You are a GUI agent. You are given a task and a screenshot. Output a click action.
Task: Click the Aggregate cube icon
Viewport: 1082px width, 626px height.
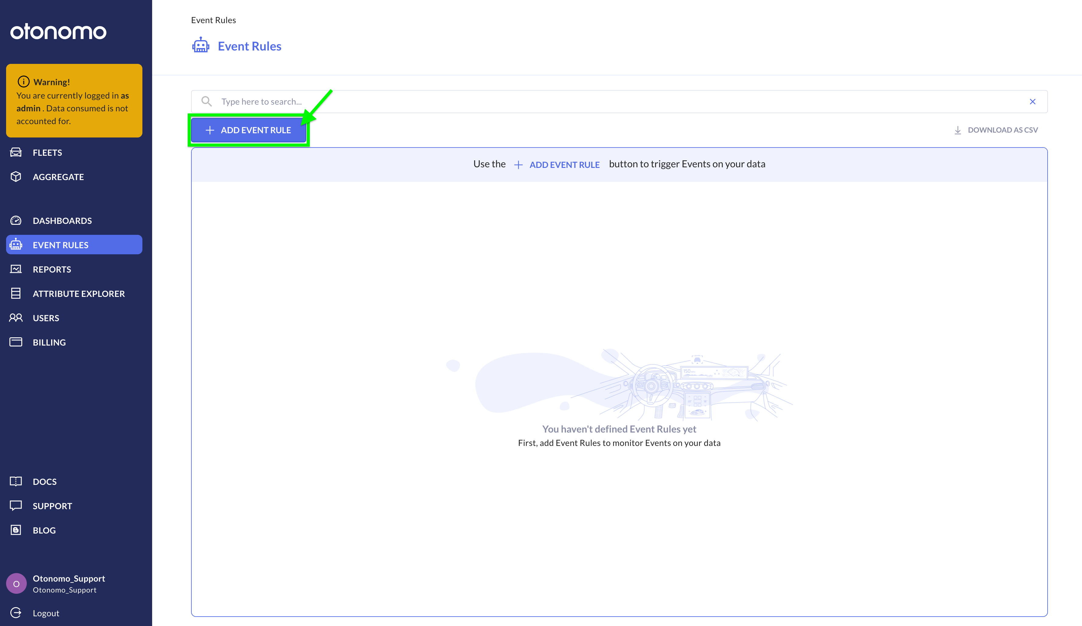click(16, 176)
